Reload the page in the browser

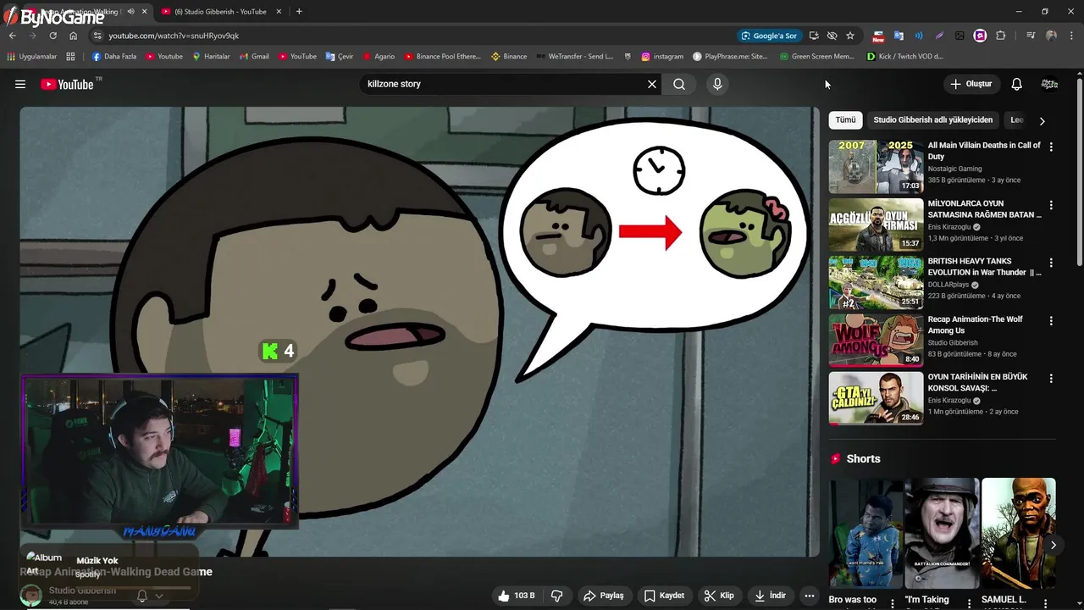53,36
